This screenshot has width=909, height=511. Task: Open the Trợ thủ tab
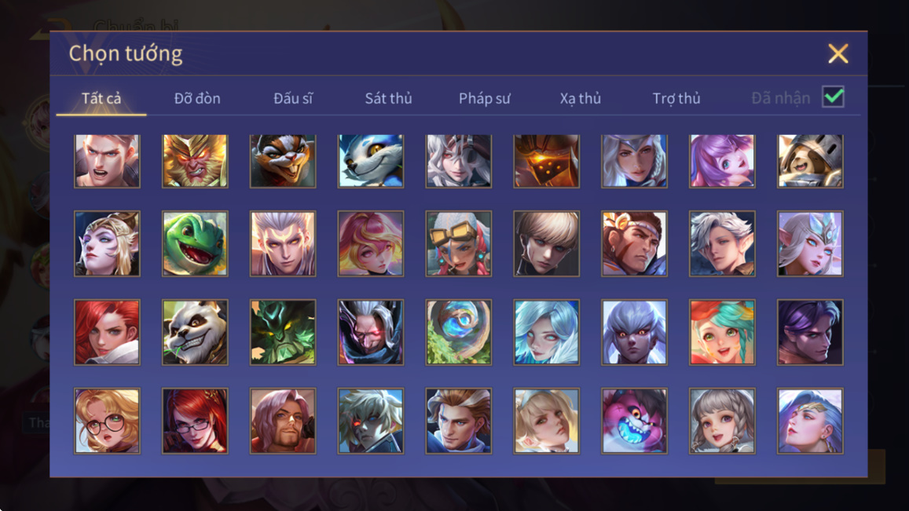[x=676, y=98]
